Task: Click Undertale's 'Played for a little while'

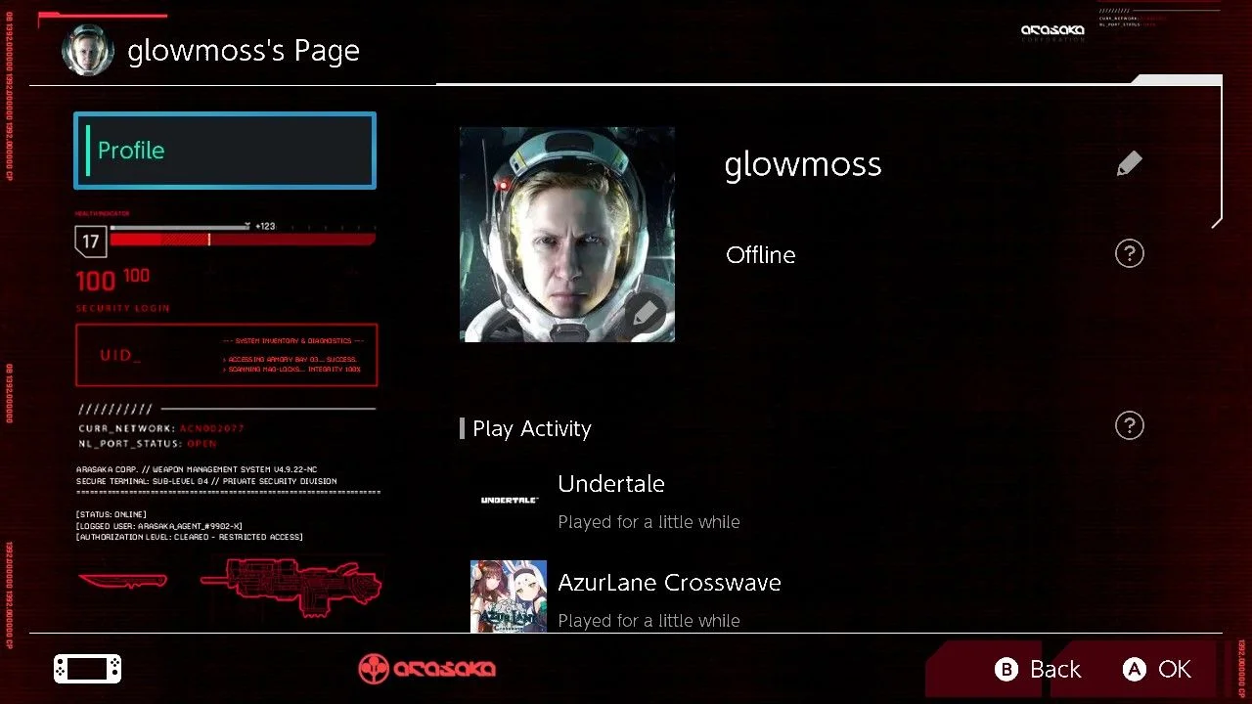Action: (x=648, y=522)
